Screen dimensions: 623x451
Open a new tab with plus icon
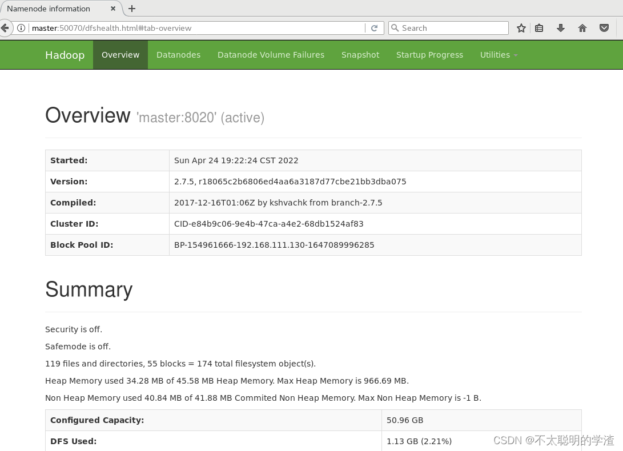pyautogui.click(x=132, y=9)
